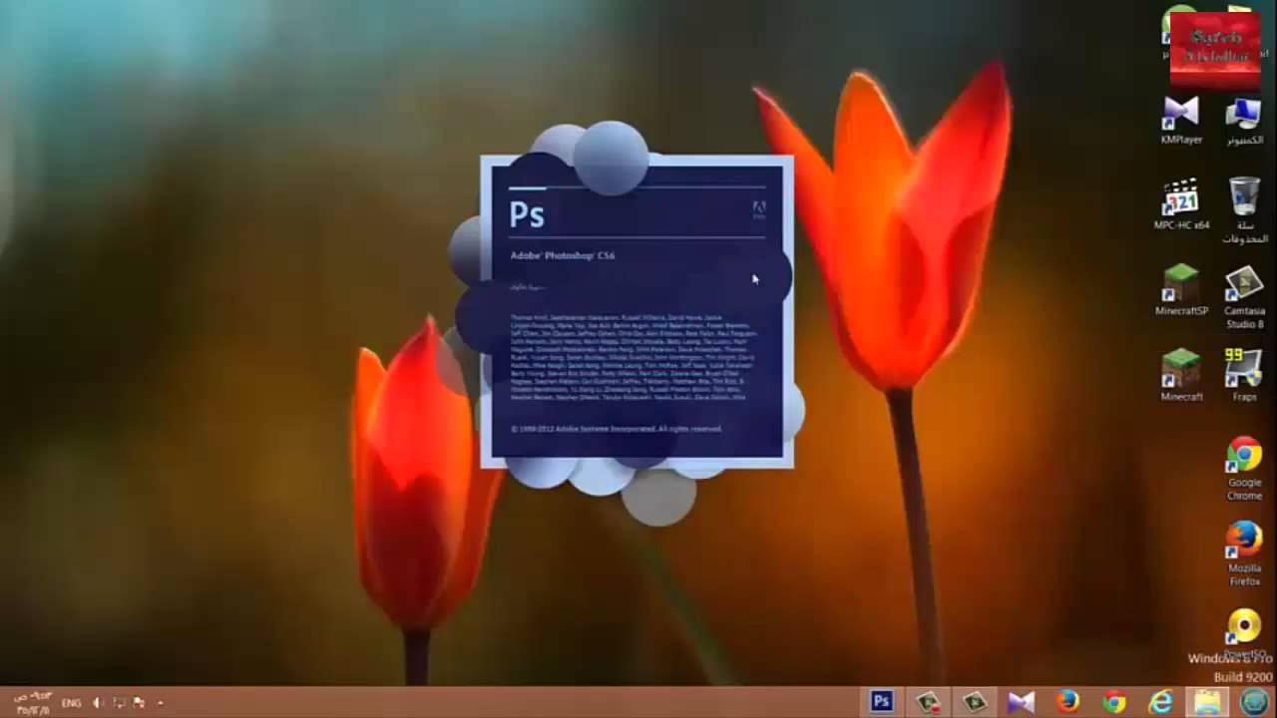The height and width of the screenshot is (718, 1277).
Task: Select the Fraps desktop shortcut
Action: pyautogui.click(x=1244, y=376)
